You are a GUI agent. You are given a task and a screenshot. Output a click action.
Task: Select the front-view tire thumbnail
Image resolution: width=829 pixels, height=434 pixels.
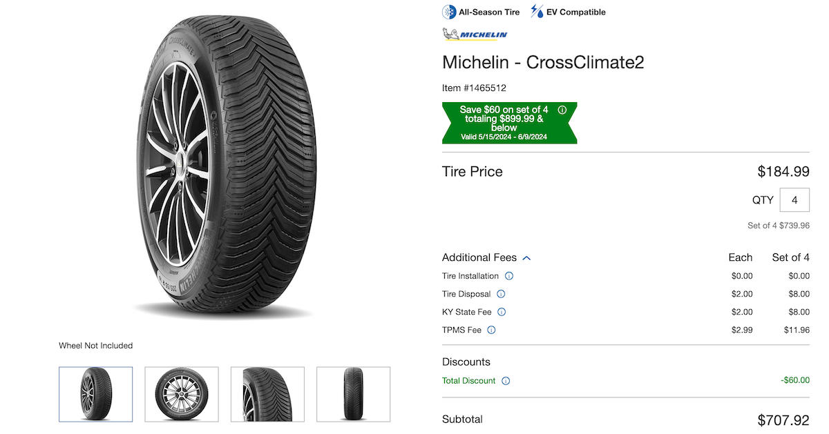point(353,394)
